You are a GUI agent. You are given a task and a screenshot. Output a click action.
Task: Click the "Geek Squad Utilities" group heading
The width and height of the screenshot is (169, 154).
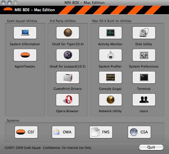[x=22, y=21]
